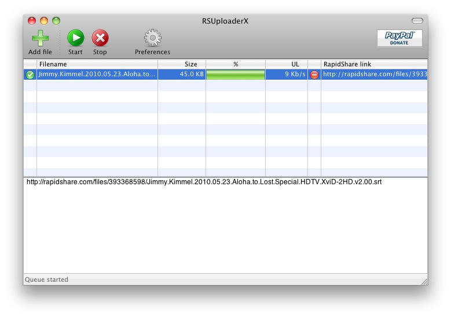Click the PayPal Donate button
451x317 pixels.
(x=399, y=38)
